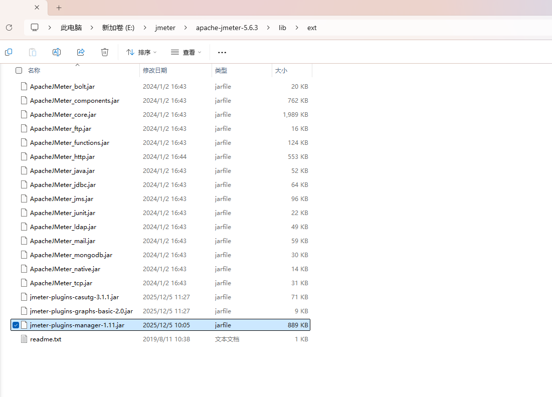Click the Share icon in the toolbar
Image resolution: width=552 pixels, height=397 pixels.
tap(81, 52)
